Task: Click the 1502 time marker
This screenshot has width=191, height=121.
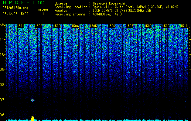Action: (39, 26)
